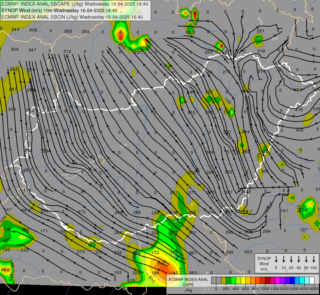The height and width of the screenshot is (295, 320).
Task: Click the lime swatch in the CAPE scale
Action: pos(238,280)
